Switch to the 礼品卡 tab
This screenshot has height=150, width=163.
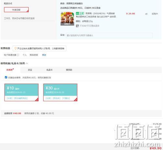50,70
